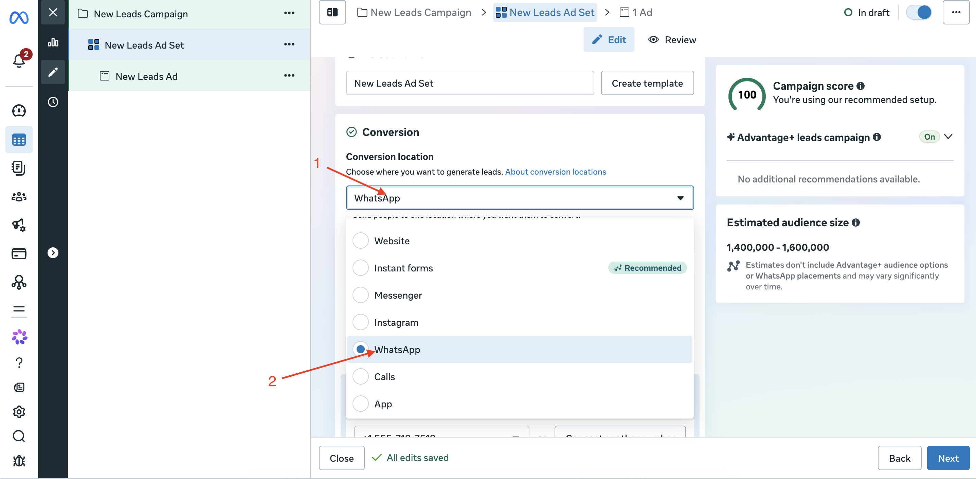Viewport: 976px width, 479px height.
Task: Click the Meta logo icon
Action: pos(19,17)
